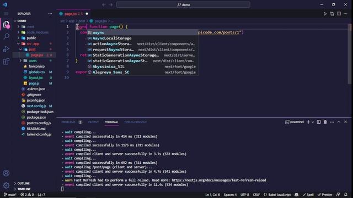Screen dimensions: 353x198
Task: Open tailwind.config.js in the explorer
Action: tap(39, 134)
